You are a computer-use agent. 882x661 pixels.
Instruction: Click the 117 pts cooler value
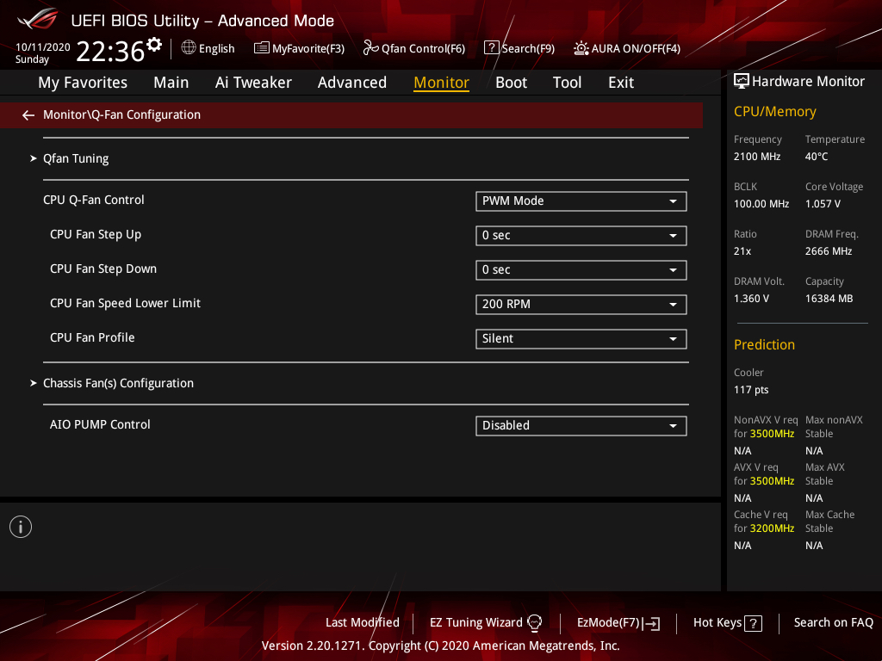pos(751,390)
